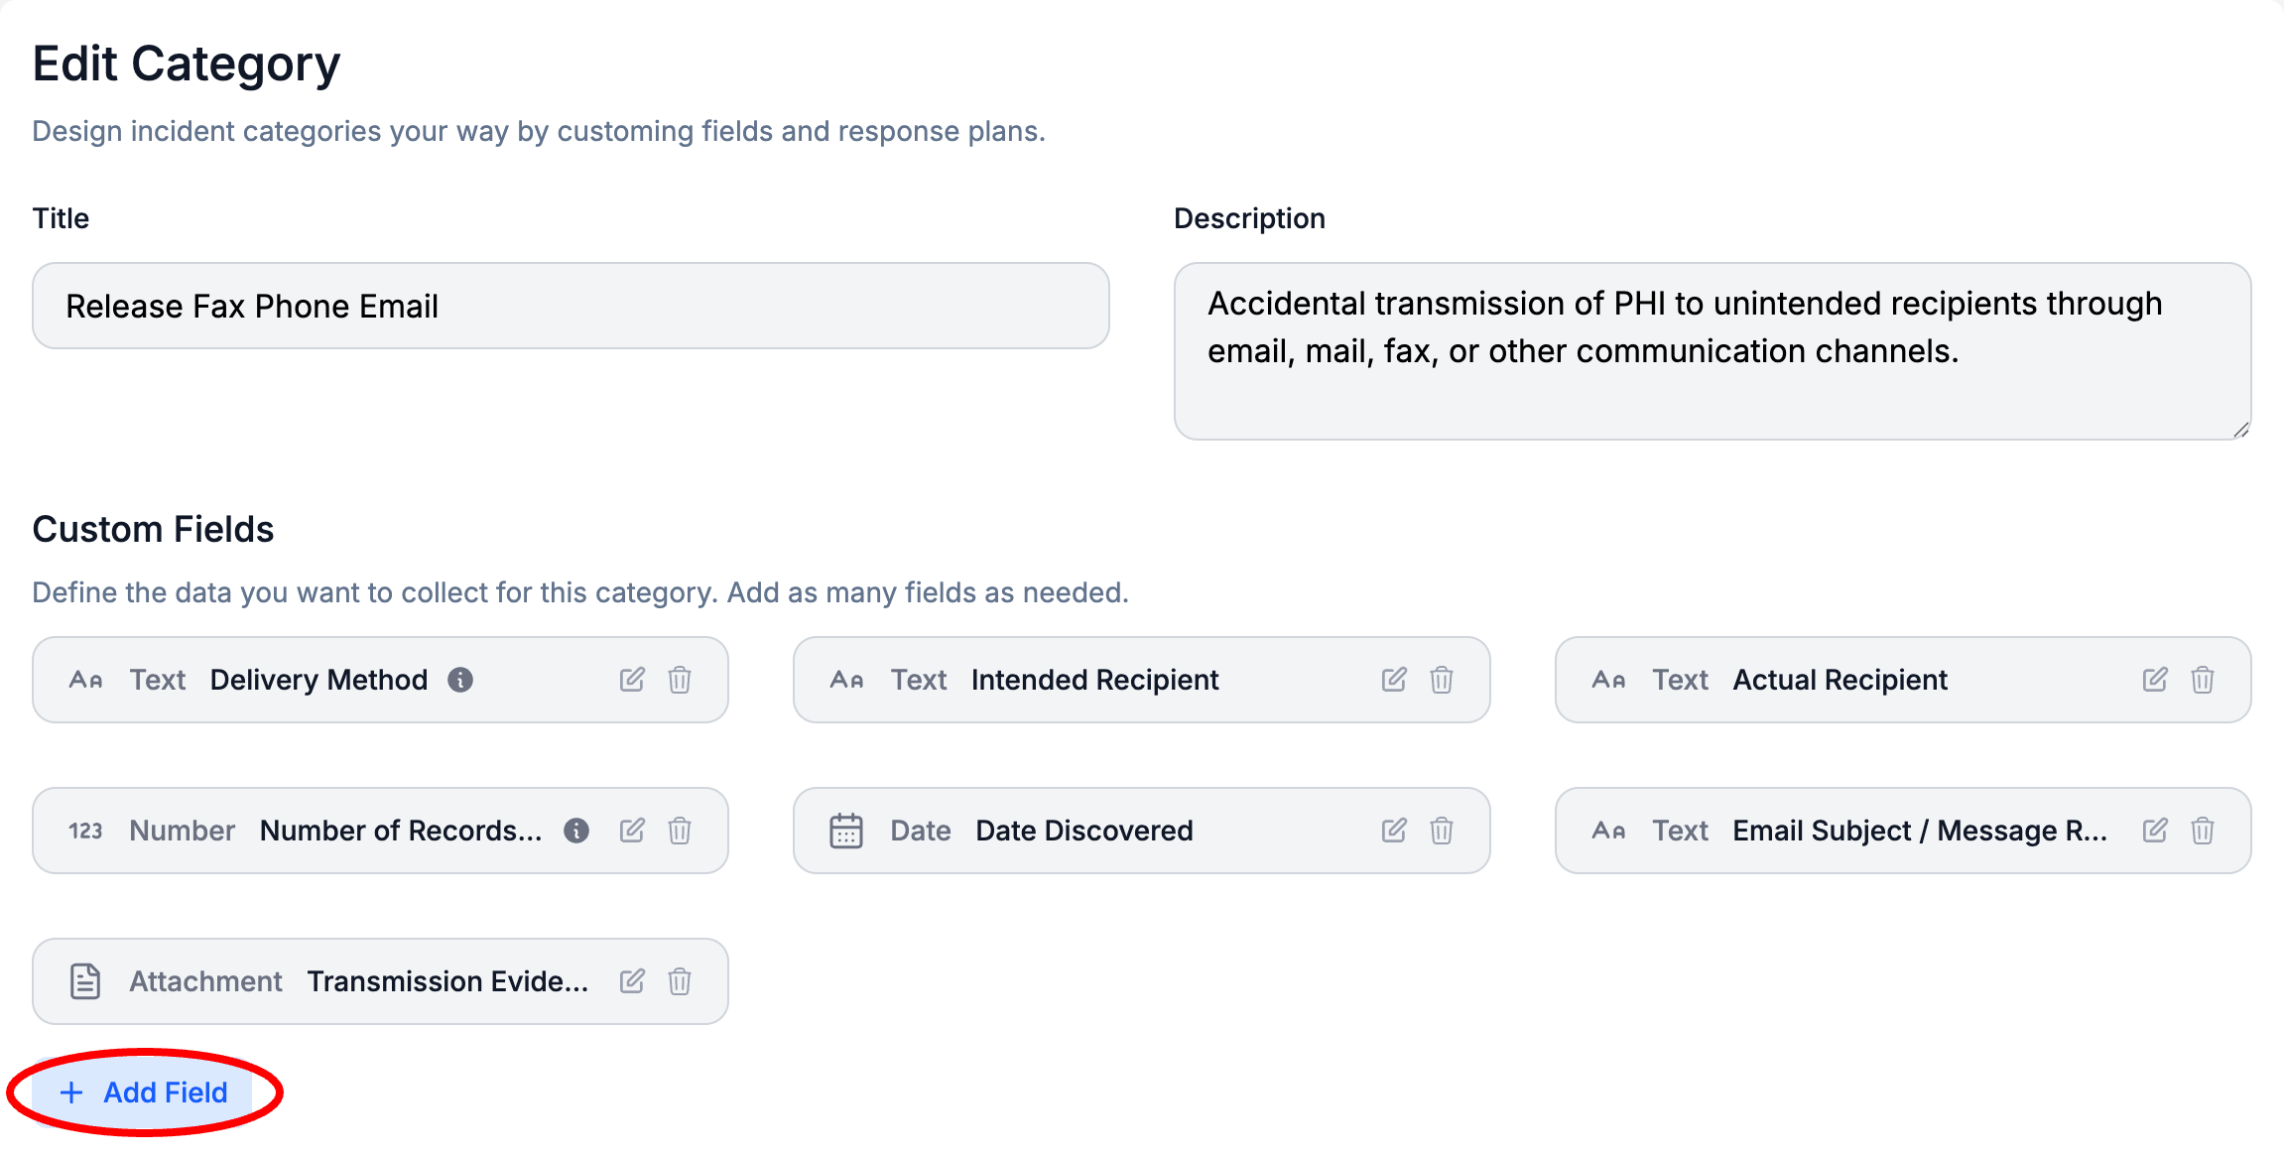Delete the Intended Recipient field
Screen dimensions: 2284x1157
[1442, 680]
